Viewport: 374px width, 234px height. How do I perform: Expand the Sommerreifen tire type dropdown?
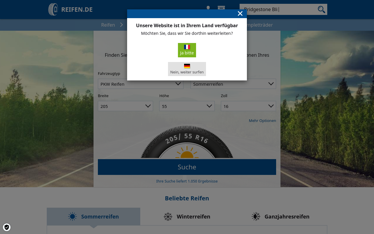pyautogui.click(x=233, y=84)
